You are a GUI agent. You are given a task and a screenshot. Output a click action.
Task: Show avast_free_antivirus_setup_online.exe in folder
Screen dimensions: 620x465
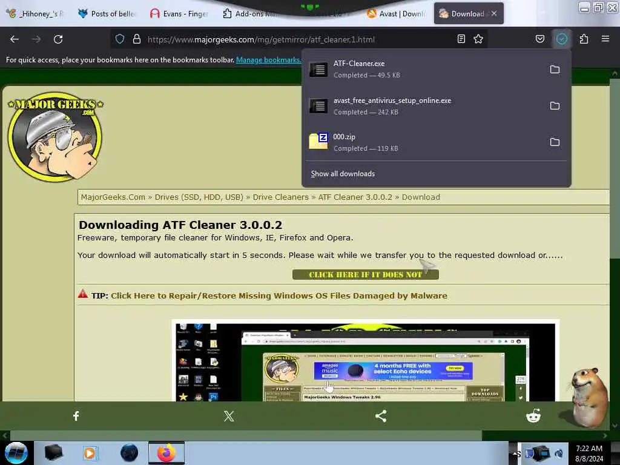pyautogui.click(x=555, y=106)
